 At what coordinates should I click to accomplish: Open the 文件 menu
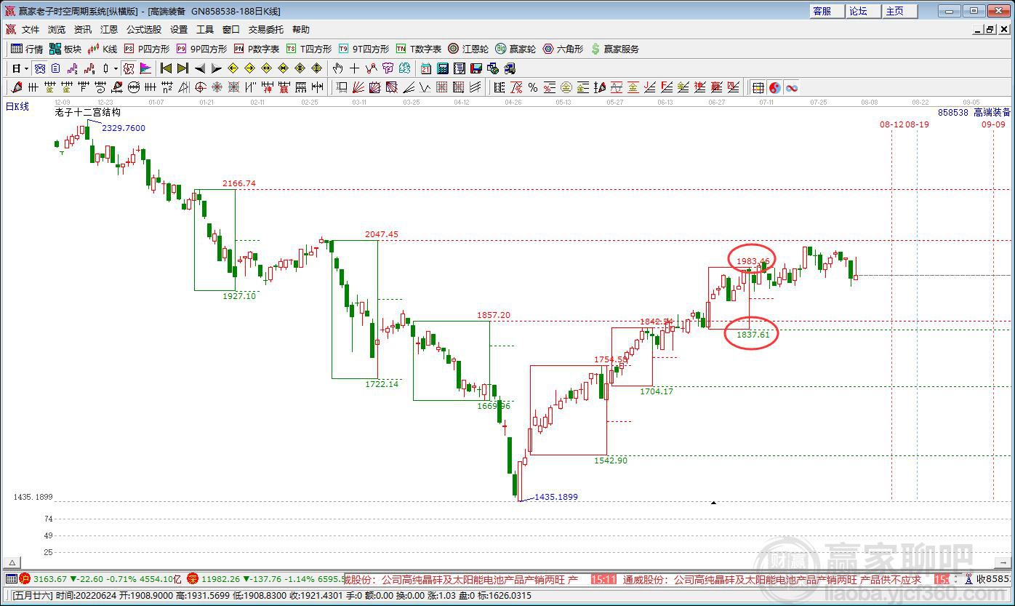pos(31,30)
